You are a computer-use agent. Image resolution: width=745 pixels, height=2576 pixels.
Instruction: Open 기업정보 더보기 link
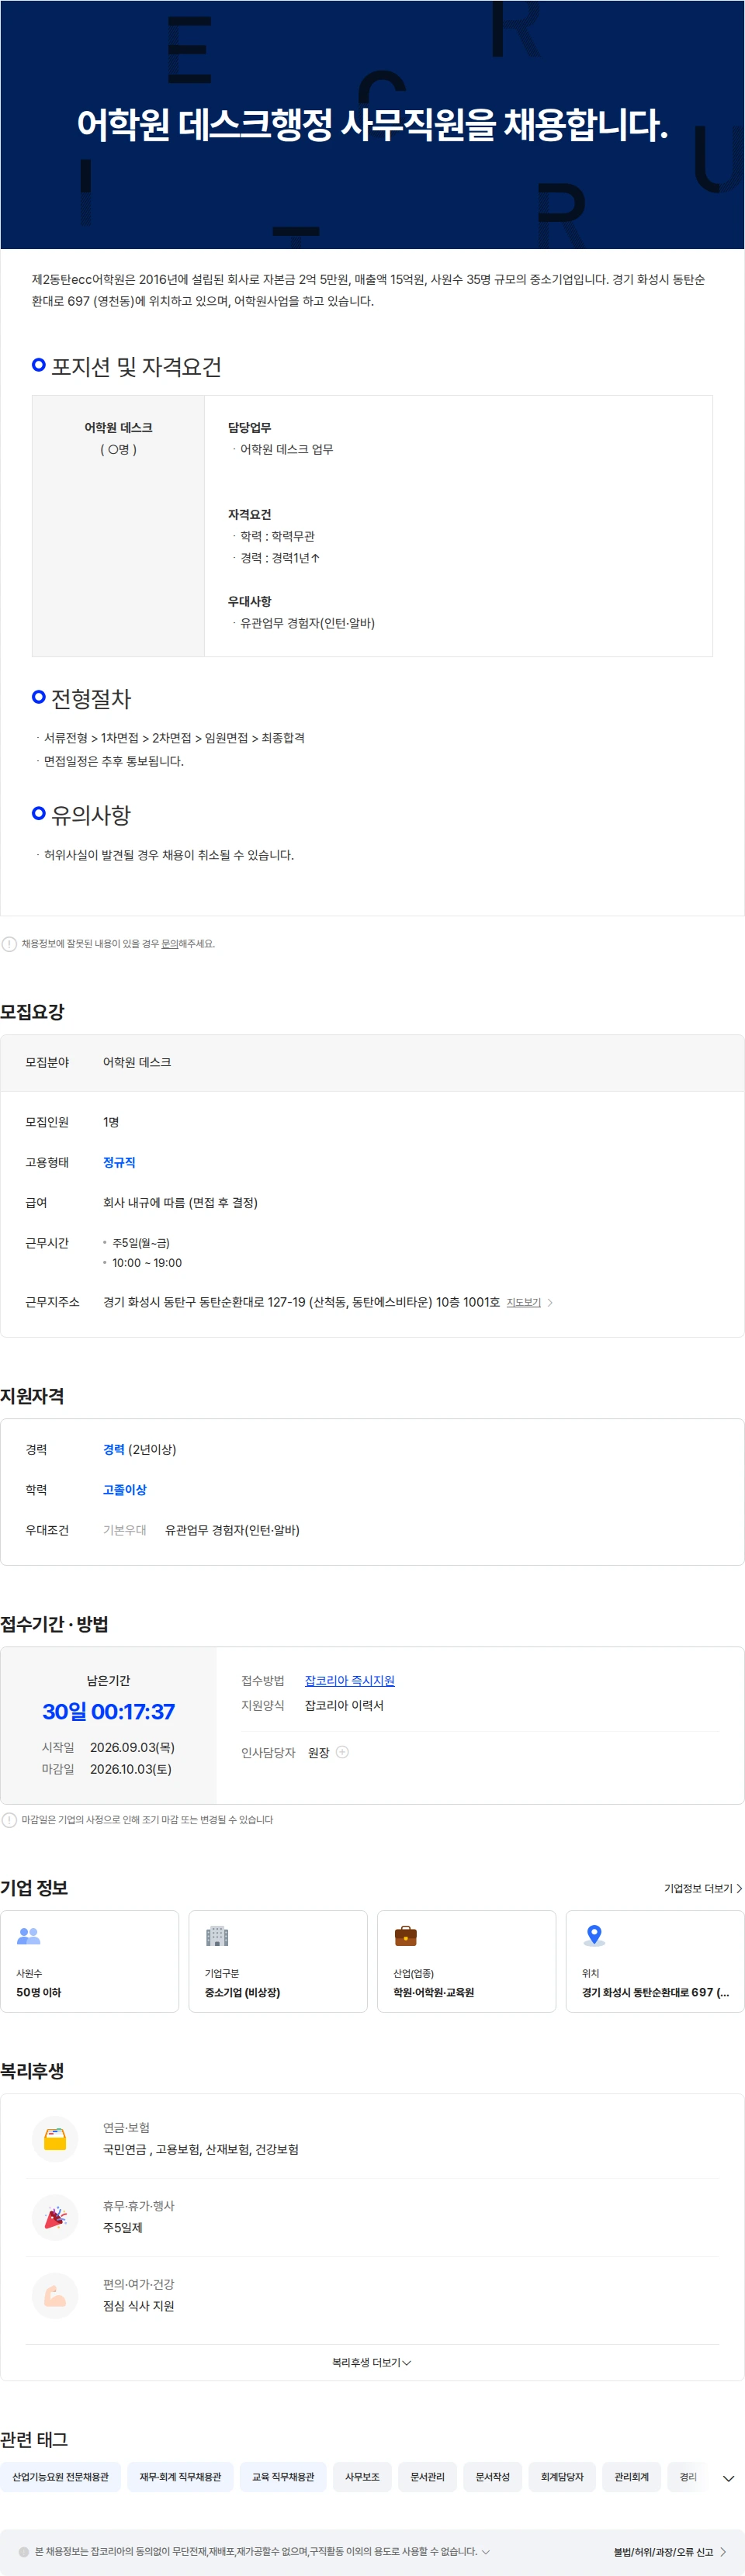coord(703,1888)
